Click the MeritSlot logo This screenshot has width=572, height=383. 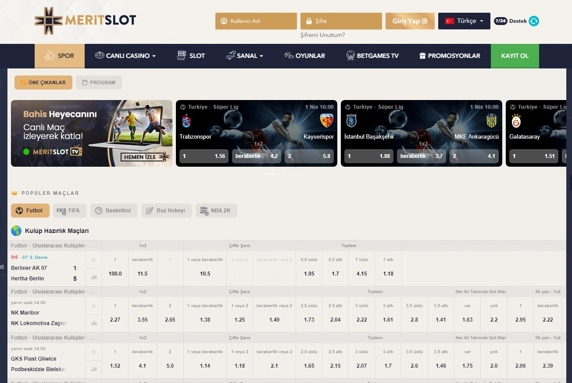pyautogui.click(x=86, y=21)
